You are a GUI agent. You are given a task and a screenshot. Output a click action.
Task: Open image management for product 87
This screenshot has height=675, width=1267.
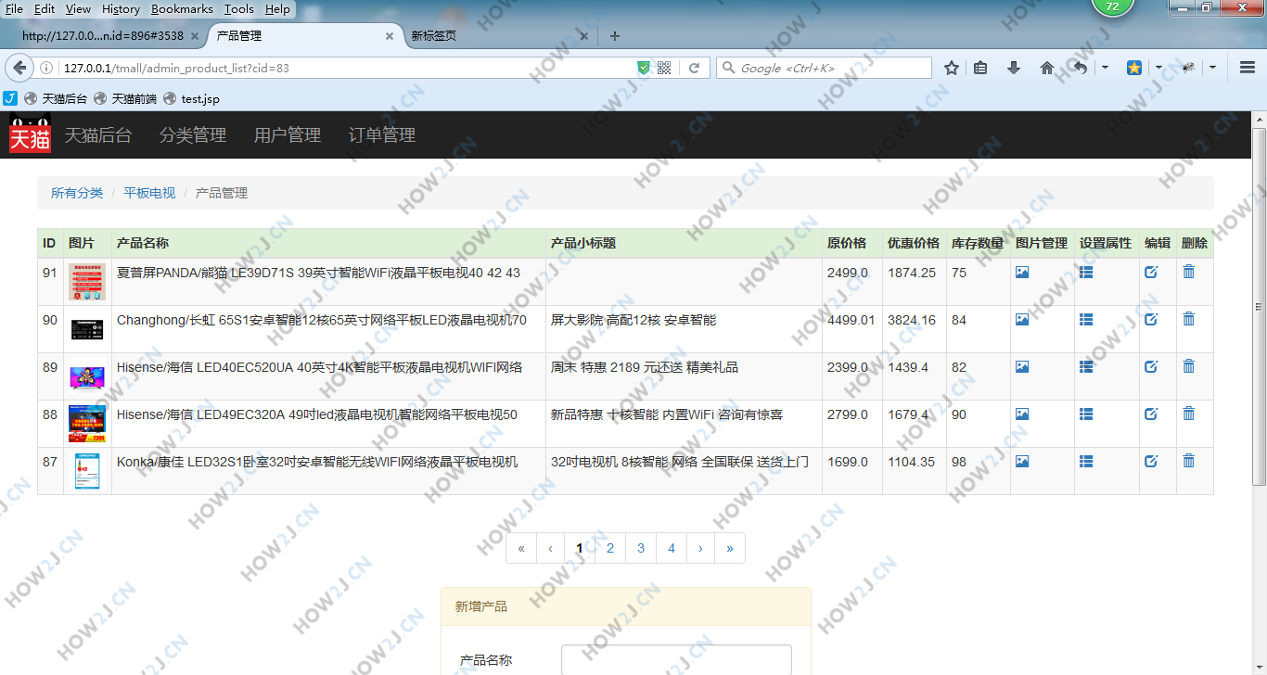[1022, 462]
